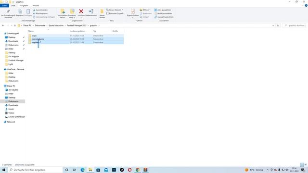Open 3D-Objekte under Dieser PC

pyautogui.click(x=13, y=90)
